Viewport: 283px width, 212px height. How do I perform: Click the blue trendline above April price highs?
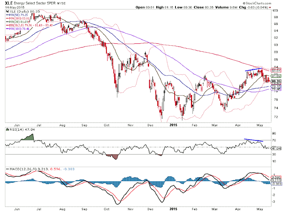(254, 69)
